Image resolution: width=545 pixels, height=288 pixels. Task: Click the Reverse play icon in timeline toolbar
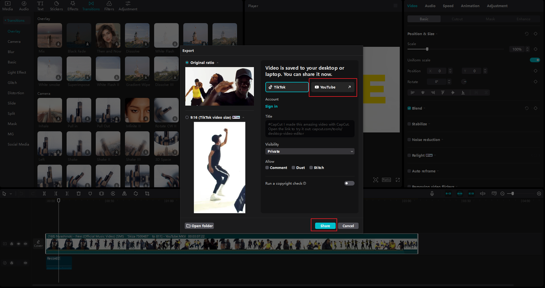click(113, 193)
